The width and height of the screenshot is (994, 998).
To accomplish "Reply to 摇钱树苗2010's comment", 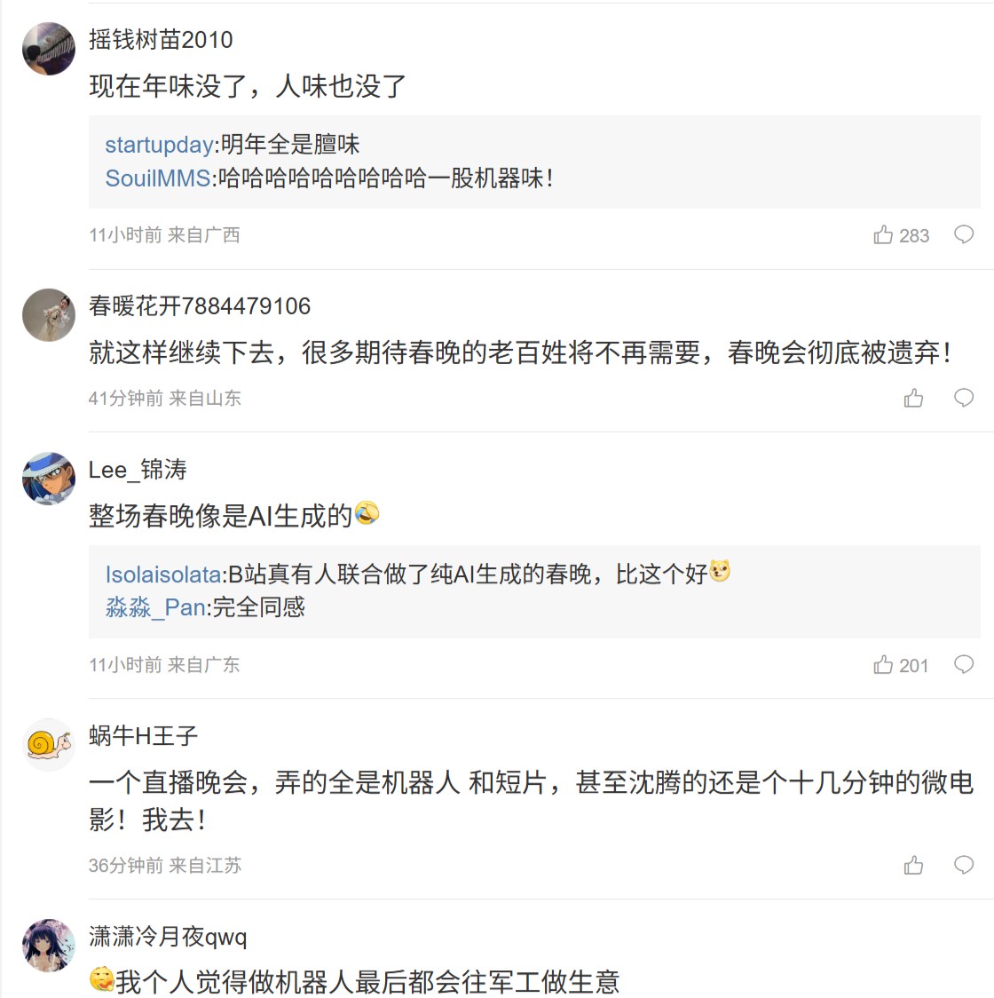I will 964,234.
